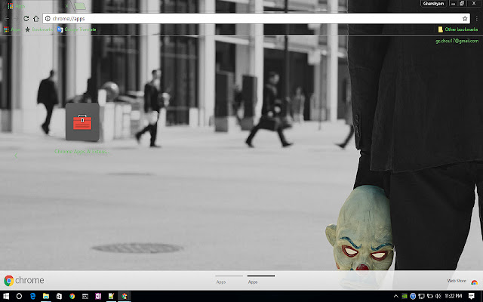Go to the home page icon
The image size is (483, 302).
pos(36,18)
